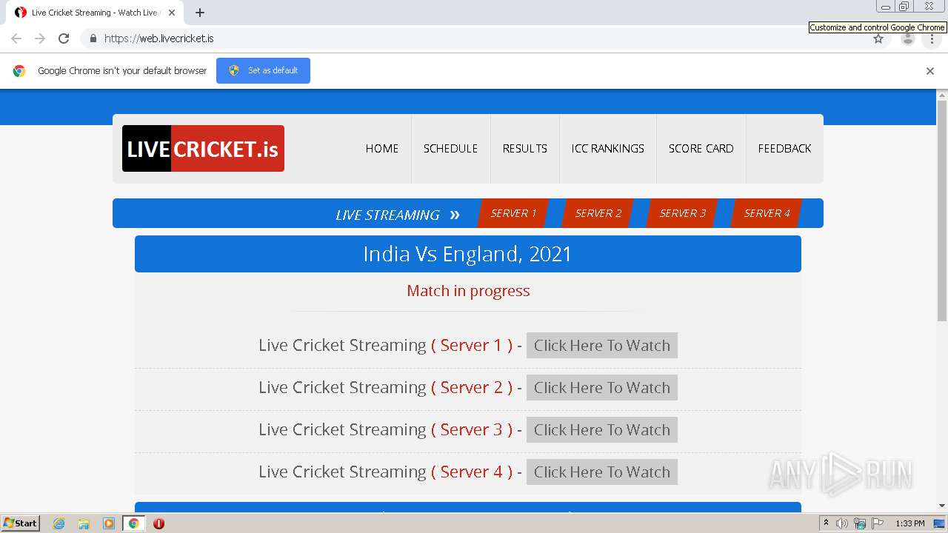Viewport: 948px width, 533px height.
Task: Select SERVER 2 in streaming bar
Action: [598, 213]
